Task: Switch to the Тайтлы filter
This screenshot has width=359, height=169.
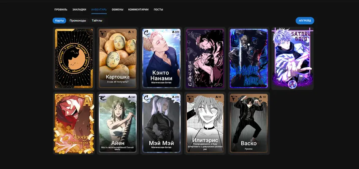Action: (97, 21)
